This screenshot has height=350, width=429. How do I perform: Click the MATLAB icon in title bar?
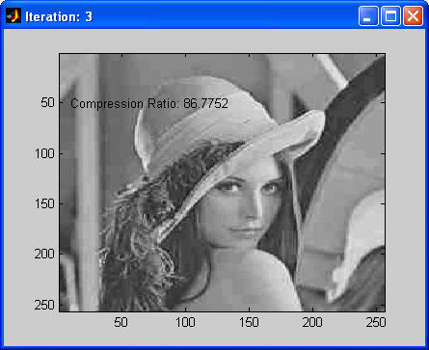(x=13, y=15)
